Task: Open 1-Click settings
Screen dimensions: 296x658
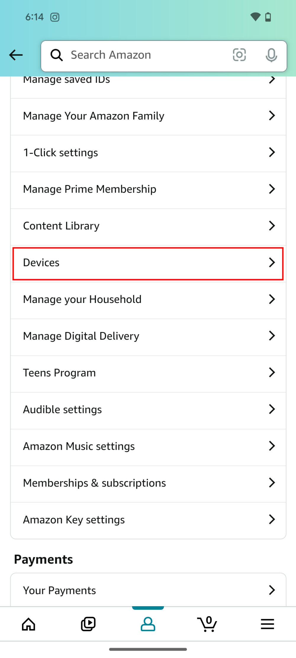Action: tap(148, 152)
